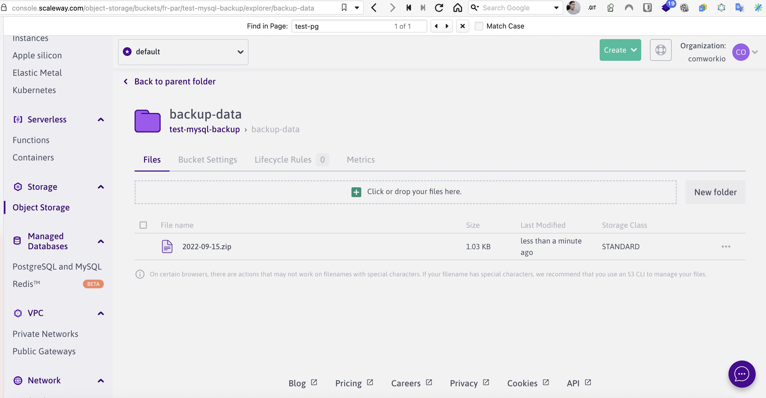
Task: Expand the organization chevron menu
Action: pyautogui.click(x=755, y=52)
